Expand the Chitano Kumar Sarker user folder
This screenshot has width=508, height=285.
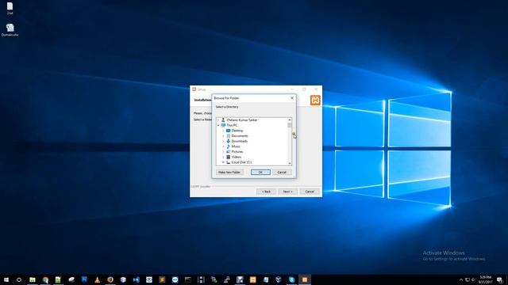(x=218, y=120)
